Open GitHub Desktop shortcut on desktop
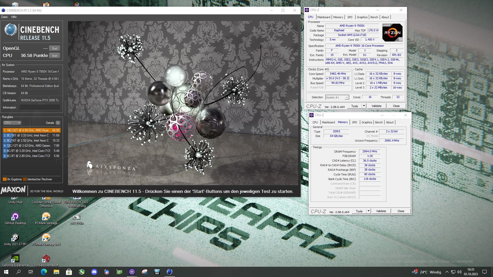Image resolution: width=493 pixels, height=277 pixels. [x=15, y=219]
